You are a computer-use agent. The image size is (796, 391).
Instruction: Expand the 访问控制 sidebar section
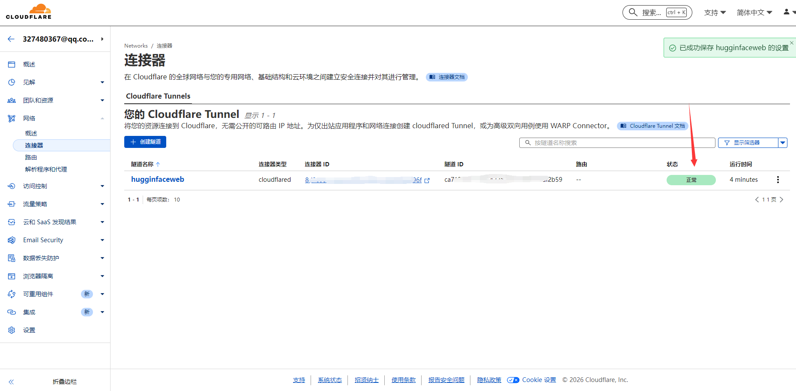pos(102,186)
